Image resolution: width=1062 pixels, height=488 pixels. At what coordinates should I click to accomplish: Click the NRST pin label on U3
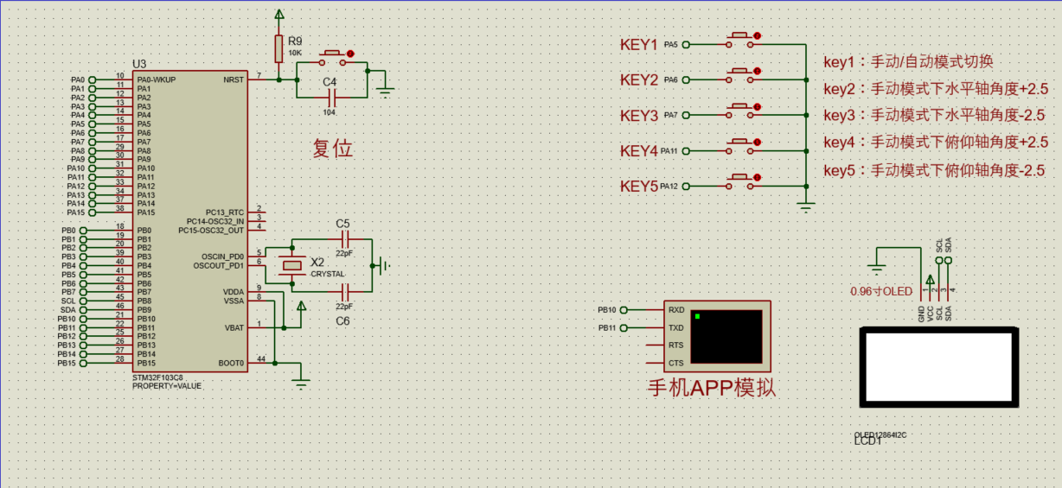click(x=234, y=79)
